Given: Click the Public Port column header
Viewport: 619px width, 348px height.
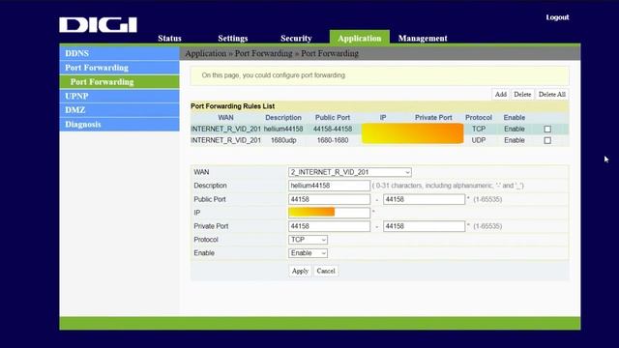Looking at the screenshot, I should coord(333,118).
